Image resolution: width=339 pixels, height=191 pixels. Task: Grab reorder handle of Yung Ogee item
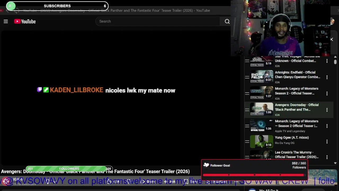click(247, 142)
